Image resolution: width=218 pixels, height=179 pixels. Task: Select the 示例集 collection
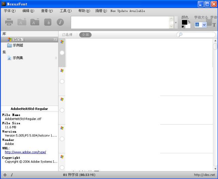tap(18, 58)
